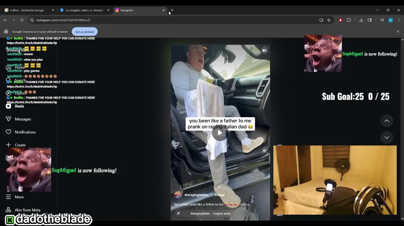Click the page scroll-down arrow

402,219
